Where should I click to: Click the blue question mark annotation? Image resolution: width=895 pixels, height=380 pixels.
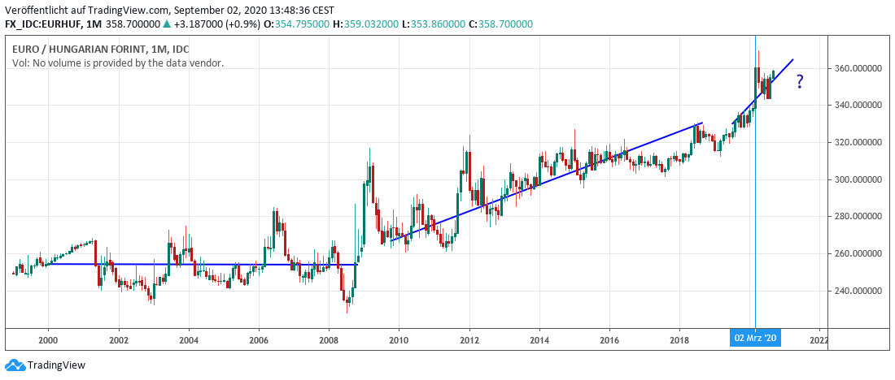(x=800, y=82)
